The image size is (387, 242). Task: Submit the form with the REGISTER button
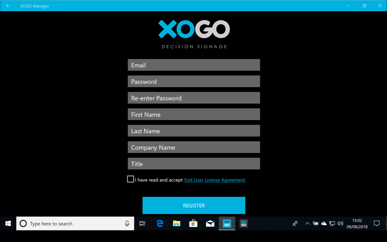(194, 205)
